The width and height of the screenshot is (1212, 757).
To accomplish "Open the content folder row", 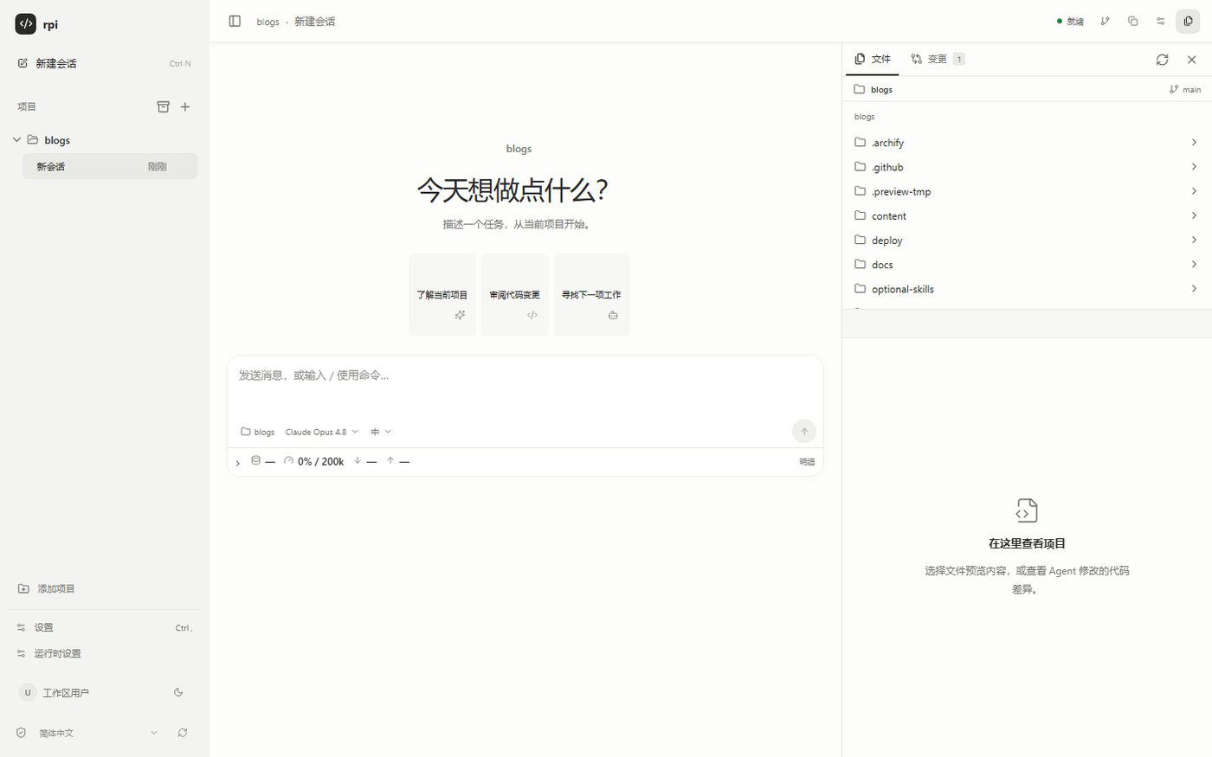I will point(1027,215).
